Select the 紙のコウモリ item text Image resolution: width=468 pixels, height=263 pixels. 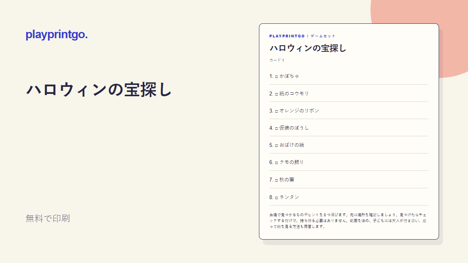(294, 94)
